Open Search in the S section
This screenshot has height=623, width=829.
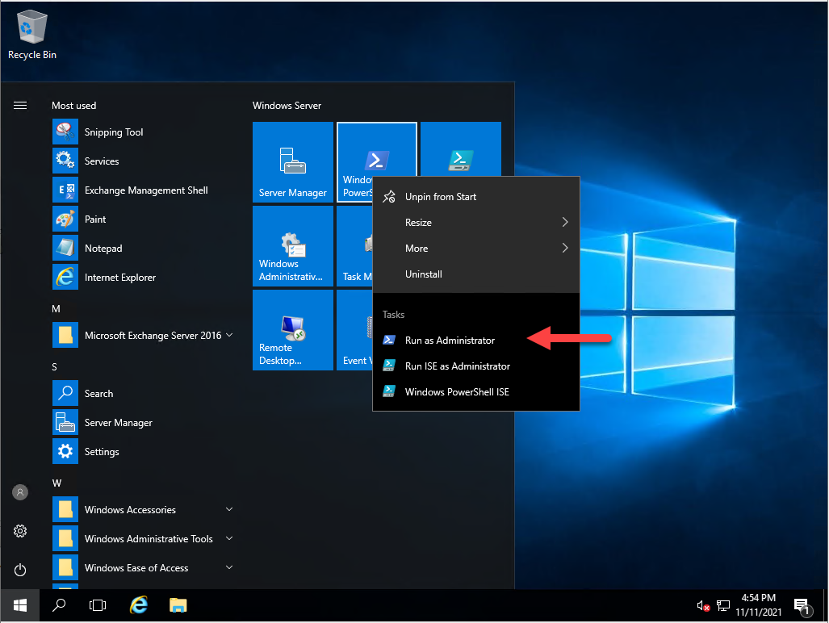(143, 394)
